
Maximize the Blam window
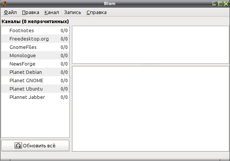[x=220, y=4]
